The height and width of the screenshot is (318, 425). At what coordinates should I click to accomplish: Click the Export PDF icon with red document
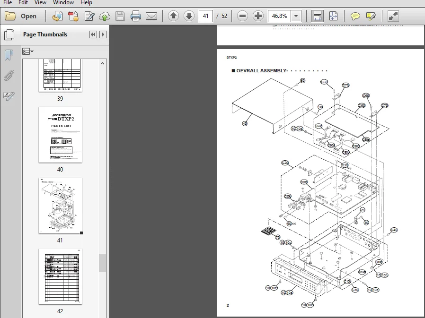[73, 16]
